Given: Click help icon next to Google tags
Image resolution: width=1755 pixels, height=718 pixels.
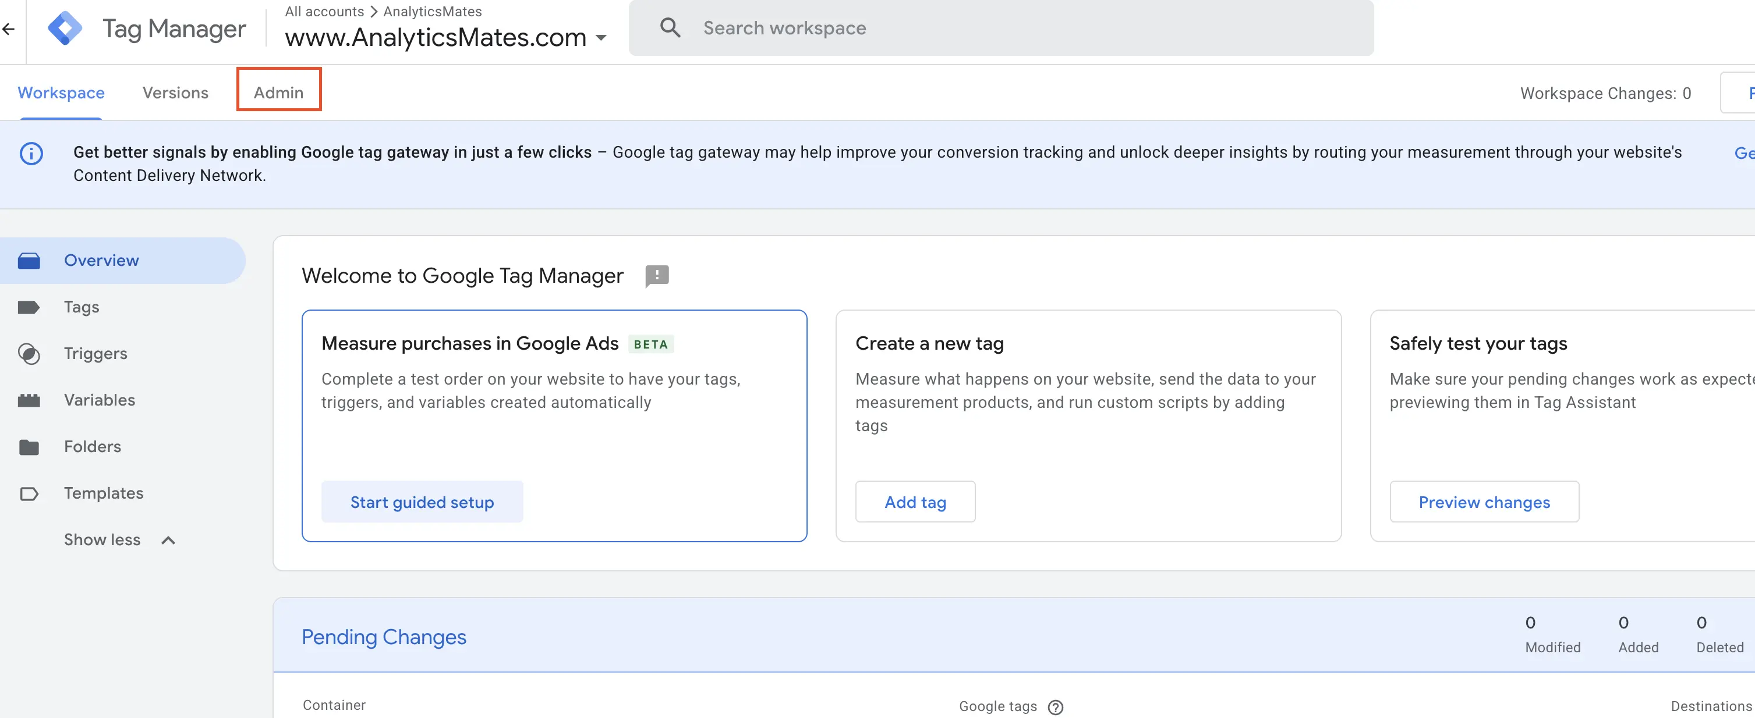Looking at the screenshot, I should tap(1055, 707).
